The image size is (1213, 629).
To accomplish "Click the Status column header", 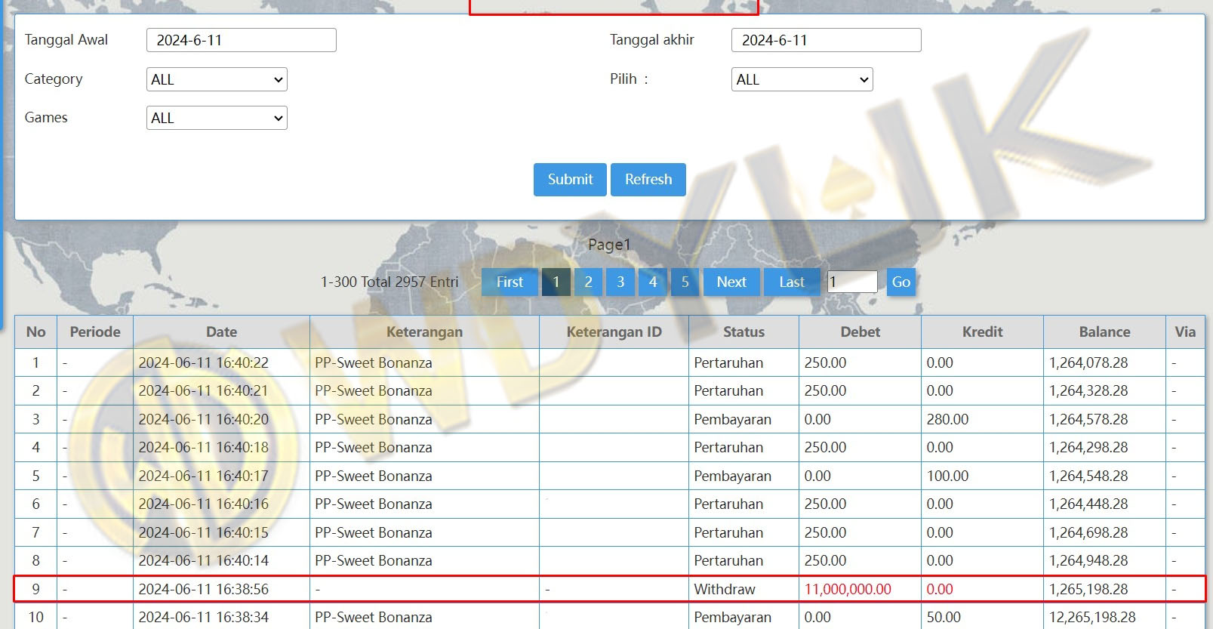I will (x=744, y=331).
